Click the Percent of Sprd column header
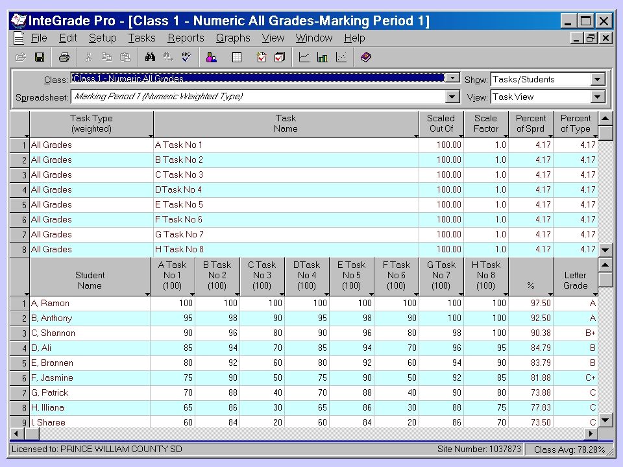The width and height of the screenshot is (623, 467). coord(531,124)
